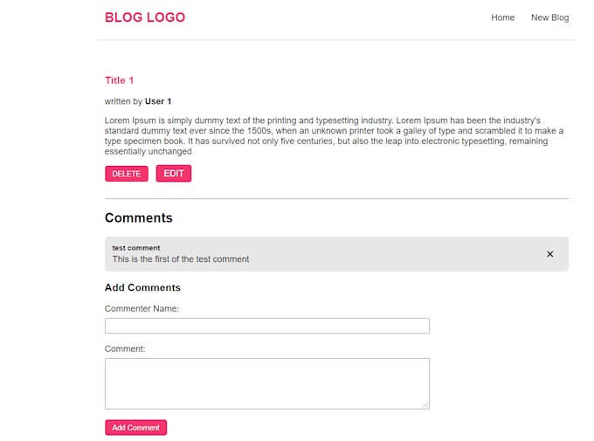Click the Add Comments heading
The image size is (594, 441).
[142, 287]
